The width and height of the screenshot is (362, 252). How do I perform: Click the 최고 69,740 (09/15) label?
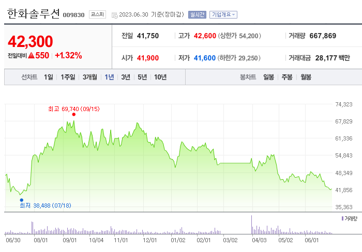(74, 109)
